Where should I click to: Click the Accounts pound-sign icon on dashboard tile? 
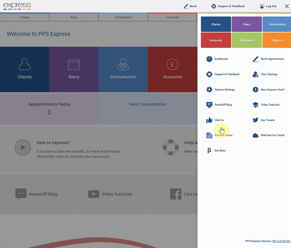click(x=172, y=64)
